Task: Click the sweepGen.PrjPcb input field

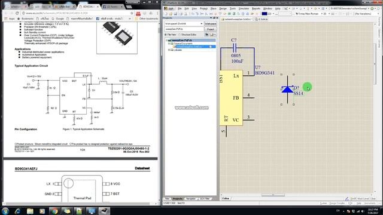Action: [x=184, y=29]
